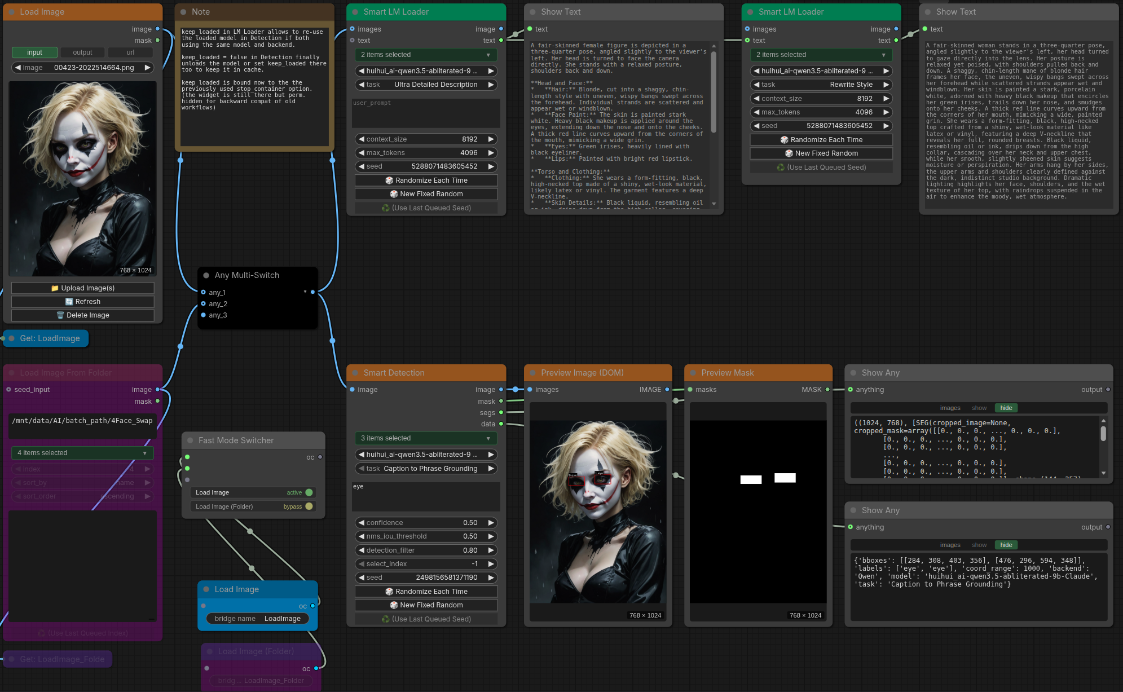Collapse the Fast Mode Switcher node dot
Screen dimensions: 1123x692
(191, 440)
